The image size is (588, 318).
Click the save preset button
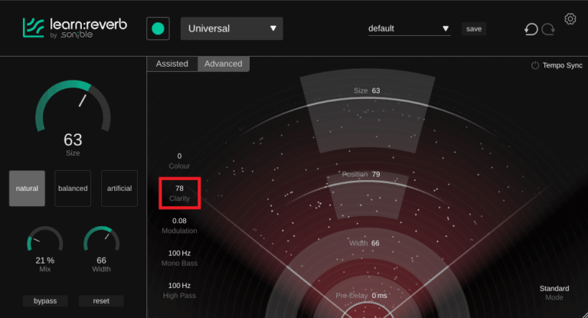tap(474, 29)
